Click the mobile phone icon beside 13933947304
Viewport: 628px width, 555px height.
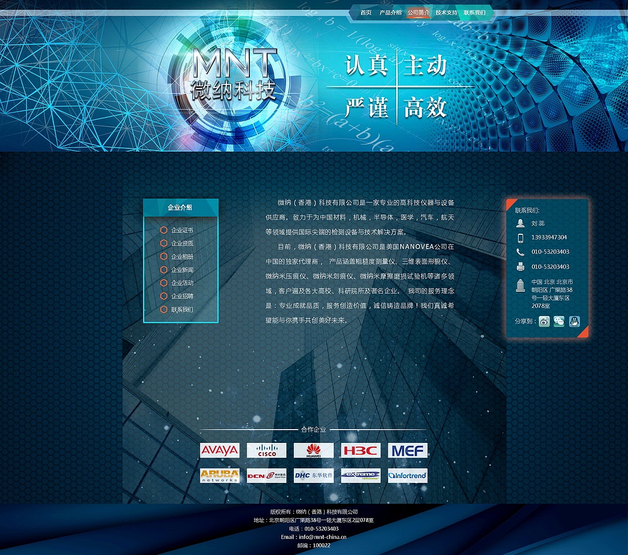[x=520, y=237]
